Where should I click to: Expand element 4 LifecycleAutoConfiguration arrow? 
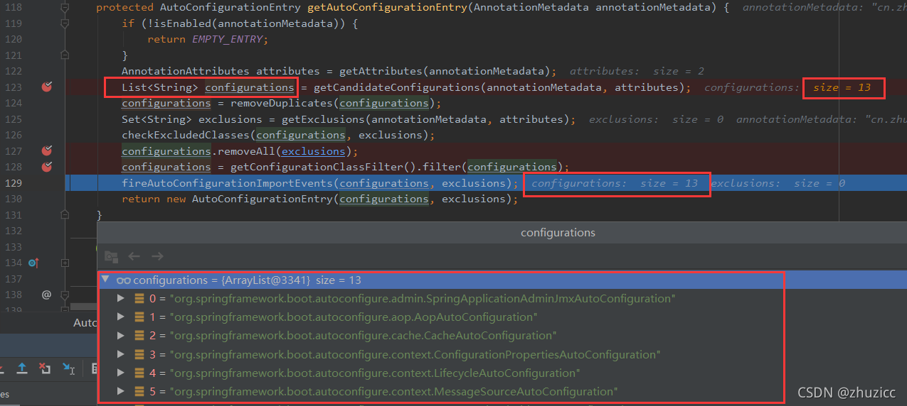coord(121,373)
